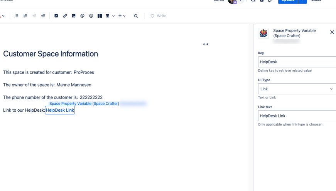Insert a bullet list

tap(17, 16)
